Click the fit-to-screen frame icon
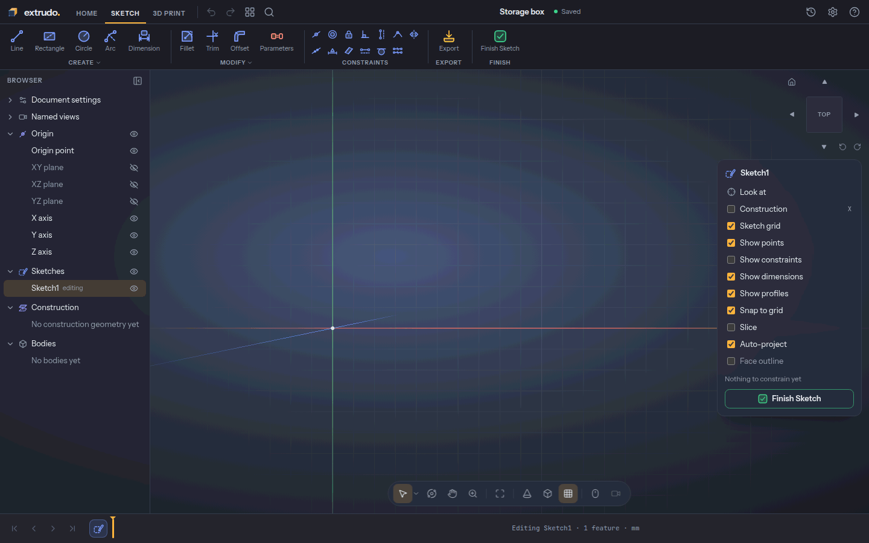This screenshot has width=869, height=543. (x=500, y=494)
